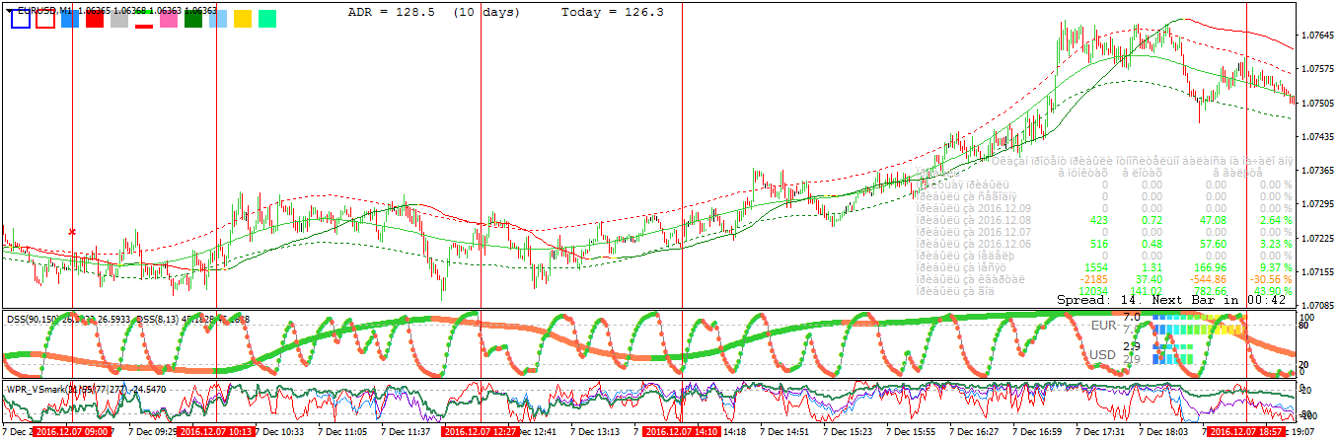Screen dimensions: 1338x443
Task: Click the 423 profit value cell
Action: (1097, 219)
